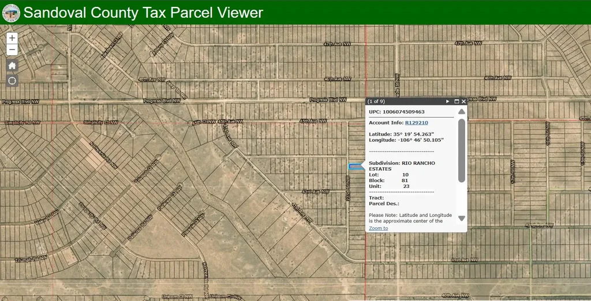Click the Sandoval County Tax Parcel Viewer title
The height and width of the screenshot is (301, 591).
click(x=143, y=13)
